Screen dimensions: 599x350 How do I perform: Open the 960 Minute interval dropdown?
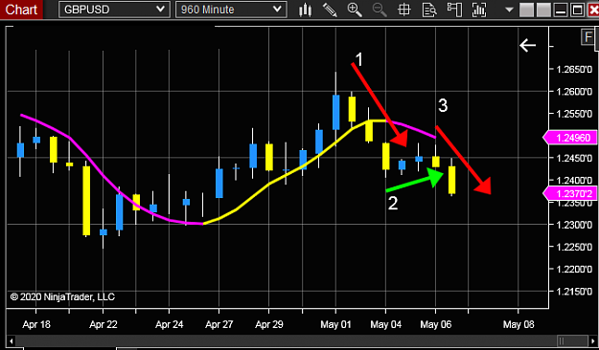[231, 10]
